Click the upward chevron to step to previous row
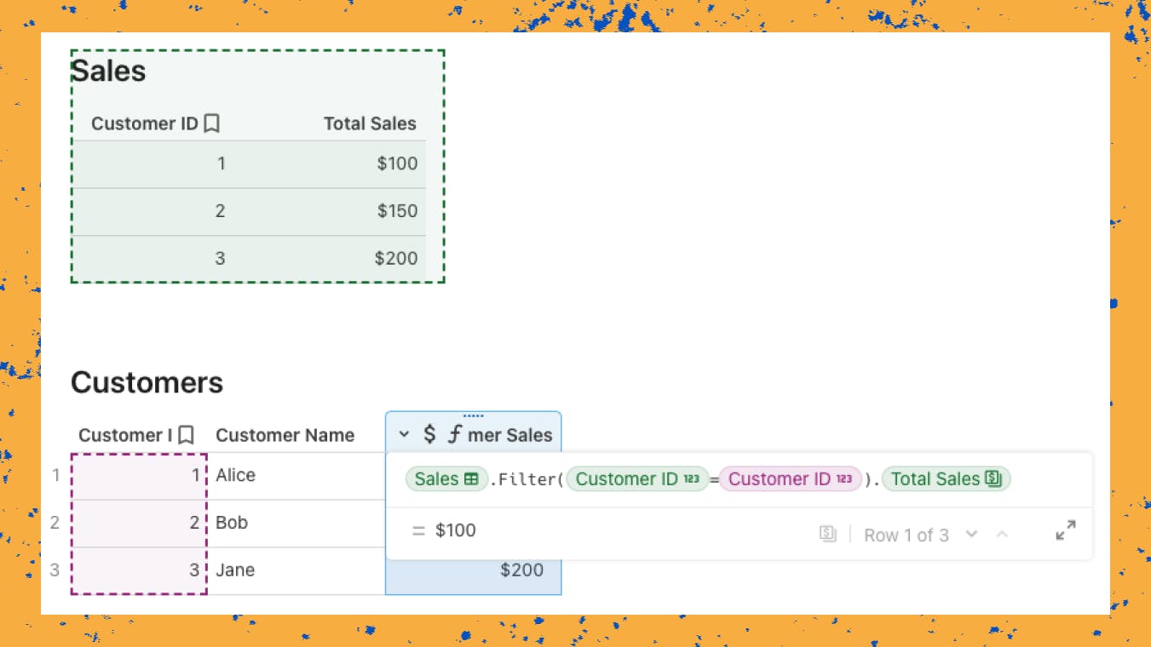Screen dimensions: 1151x647 [x=1002, y=534]
